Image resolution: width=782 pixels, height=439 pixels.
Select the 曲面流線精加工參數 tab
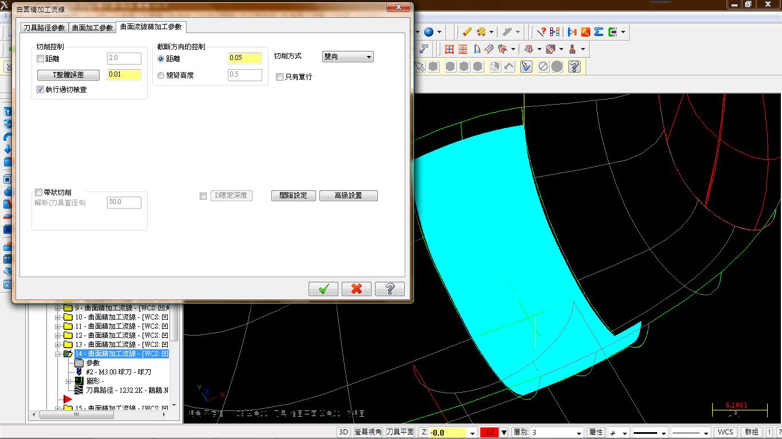(x=151, y=27)
